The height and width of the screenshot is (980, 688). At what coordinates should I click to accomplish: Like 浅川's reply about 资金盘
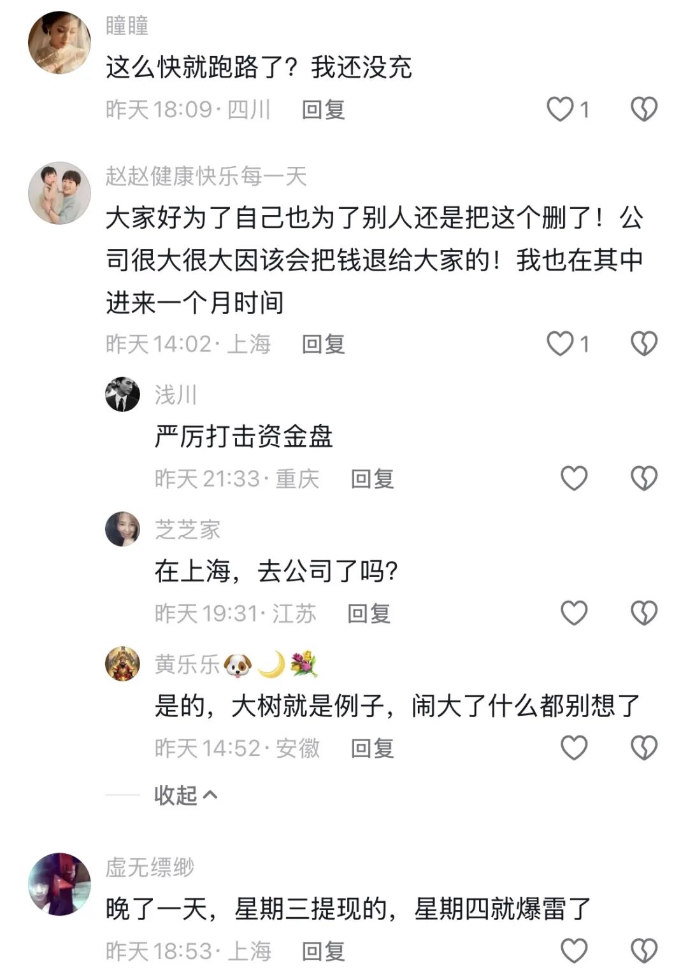coord(573,478)
